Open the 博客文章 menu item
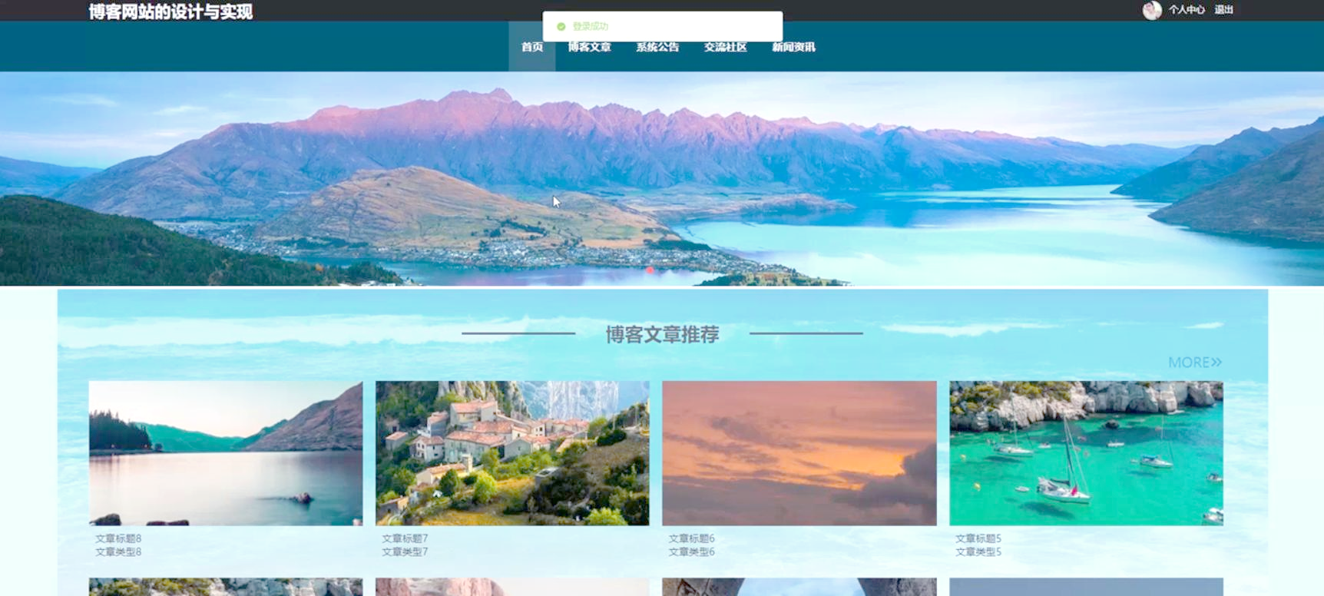The height and width of the screenshot is (596, 1324). (590, 47)
